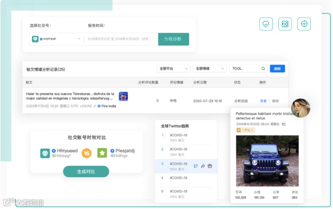Viewport: 333px width, 209px height.
Task: Open the 全部情绪 sentiment dropdown
Action: click(x=210, y=69)
